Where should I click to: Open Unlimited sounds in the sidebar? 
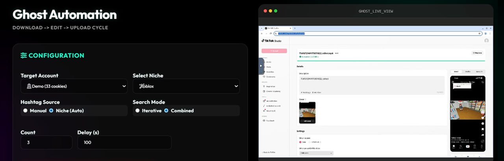pyautogui.click(x=272, y=105)
